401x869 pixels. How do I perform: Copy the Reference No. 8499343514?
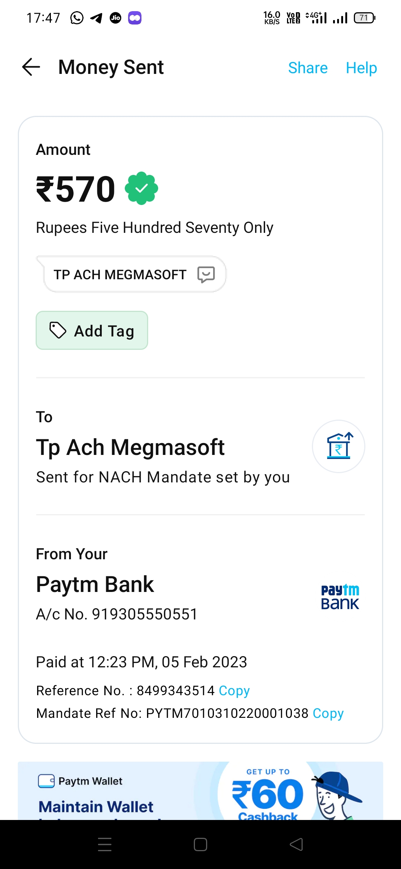pos(234,691)
